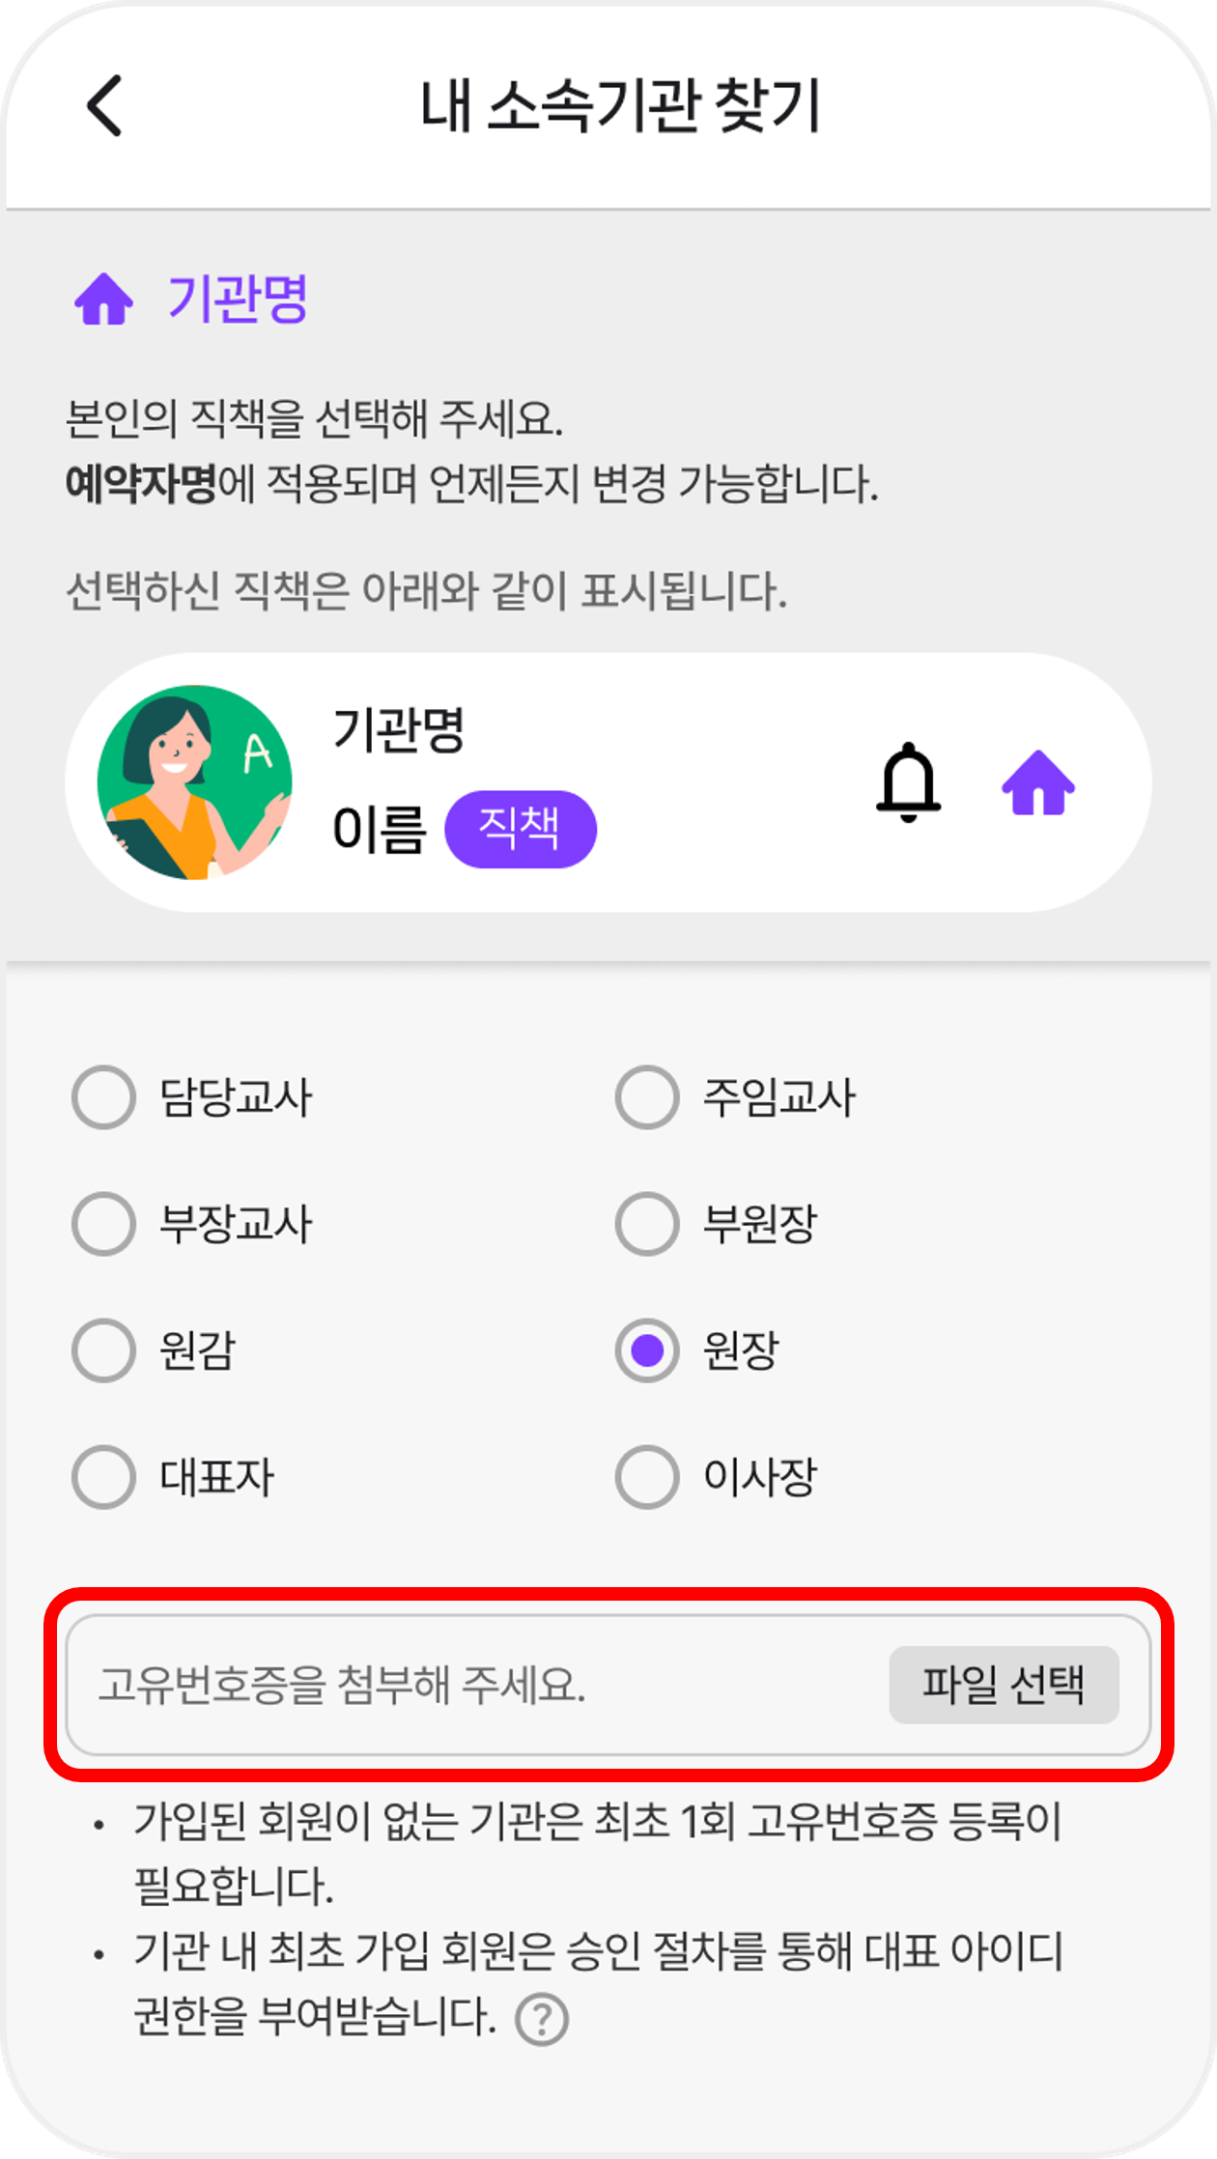Image resolution: width=1217 pixels, height=2159 pixels.
Task: Select the 담당교사 radio button
Action: pyautogui.click(x=103, y=1097)
